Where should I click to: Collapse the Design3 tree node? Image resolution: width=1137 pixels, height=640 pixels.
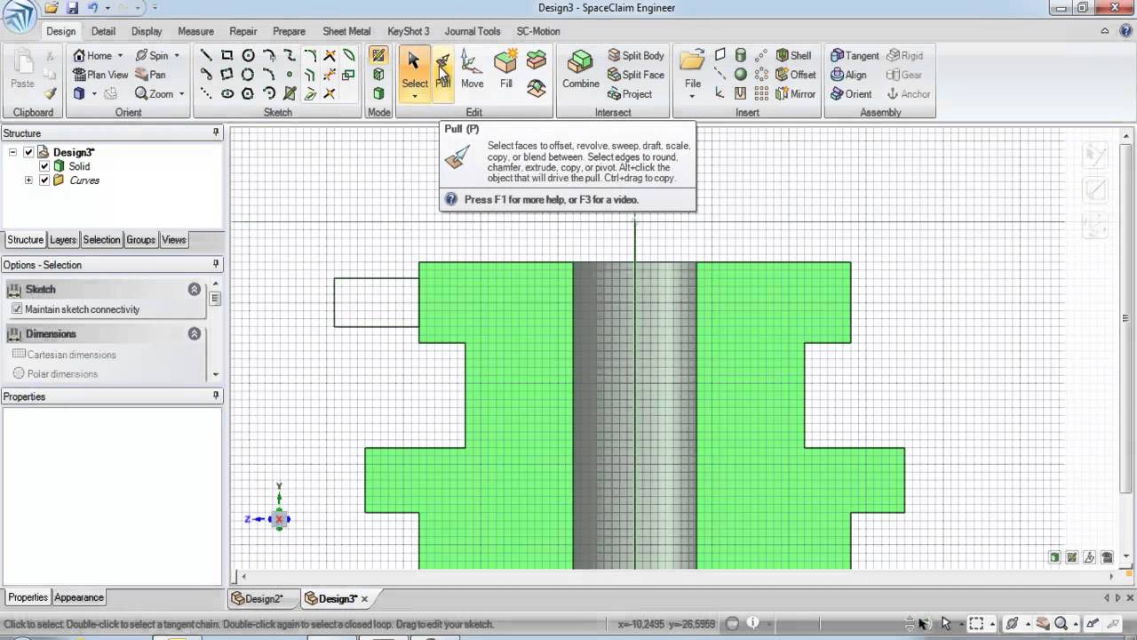pos(13,152)
